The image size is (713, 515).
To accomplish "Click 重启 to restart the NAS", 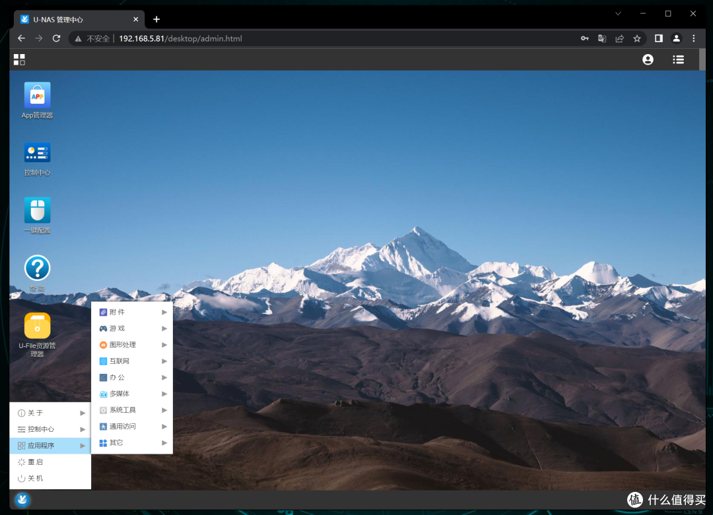I will [36, 462].
